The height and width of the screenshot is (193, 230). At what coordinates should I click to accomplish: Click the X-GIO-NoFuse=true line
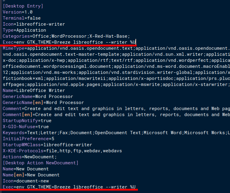point(26,126)
